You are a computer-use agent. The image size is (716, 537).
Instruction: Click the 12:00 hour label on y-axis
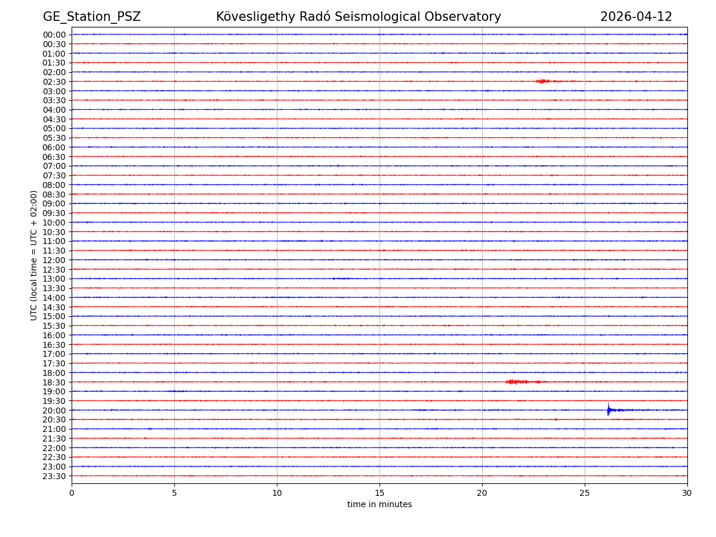point(54,260)
